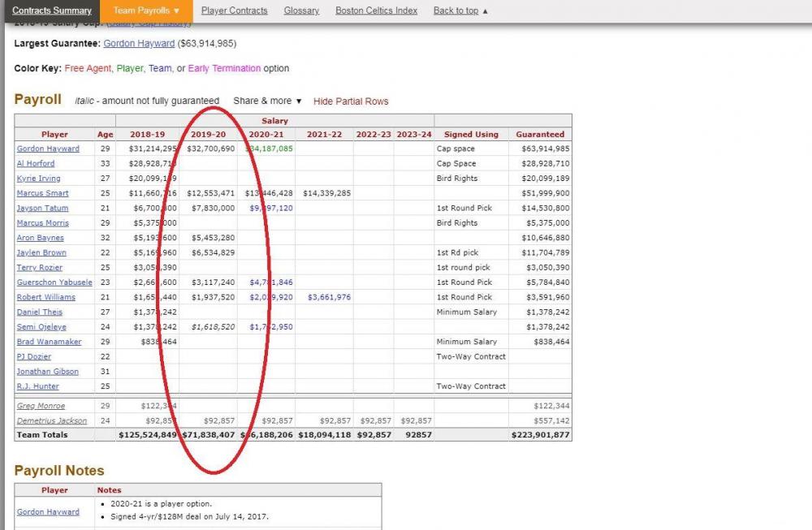Image resolution: width=812 pixels, height=530 pixels.
Task: Open Gordon Hayward link in Payroll Notes
Action: point(48,511)
